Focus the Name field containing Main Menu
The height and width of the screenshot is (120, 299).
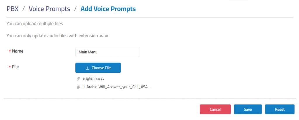[108, 52]
